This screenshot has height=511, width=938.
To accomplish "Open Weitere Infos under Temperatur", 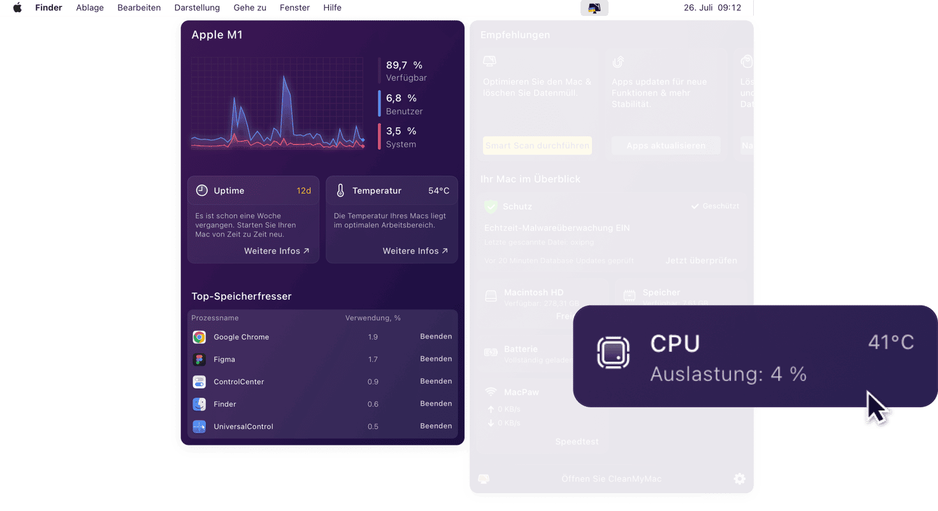I will point(415,251).
